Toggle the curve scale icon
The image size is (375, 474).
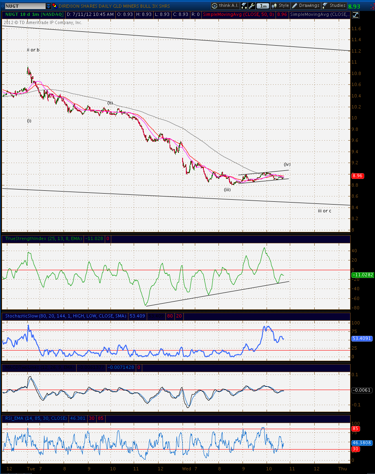pyautogui.click(x=356, y=15)
